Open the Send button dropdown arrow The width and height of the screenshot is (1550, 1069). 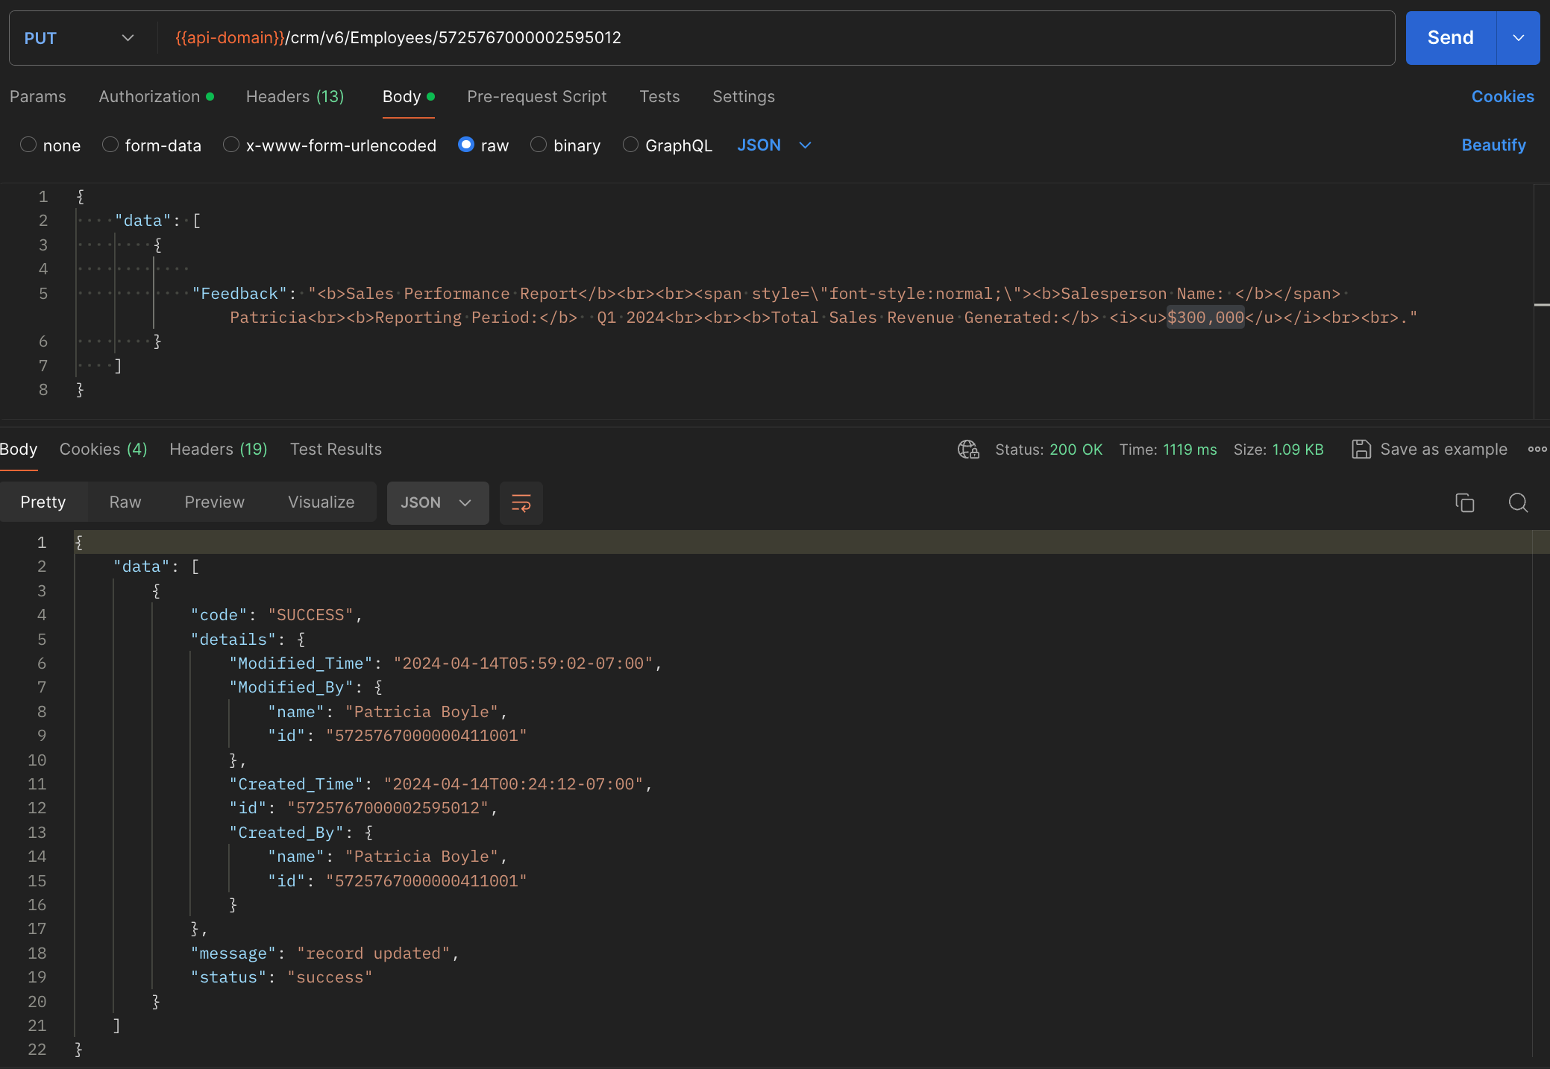pos(1518,38)
